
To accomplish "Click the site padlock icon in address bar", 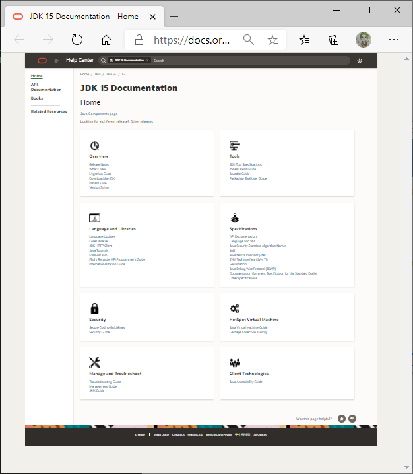I will coord(139,40).
